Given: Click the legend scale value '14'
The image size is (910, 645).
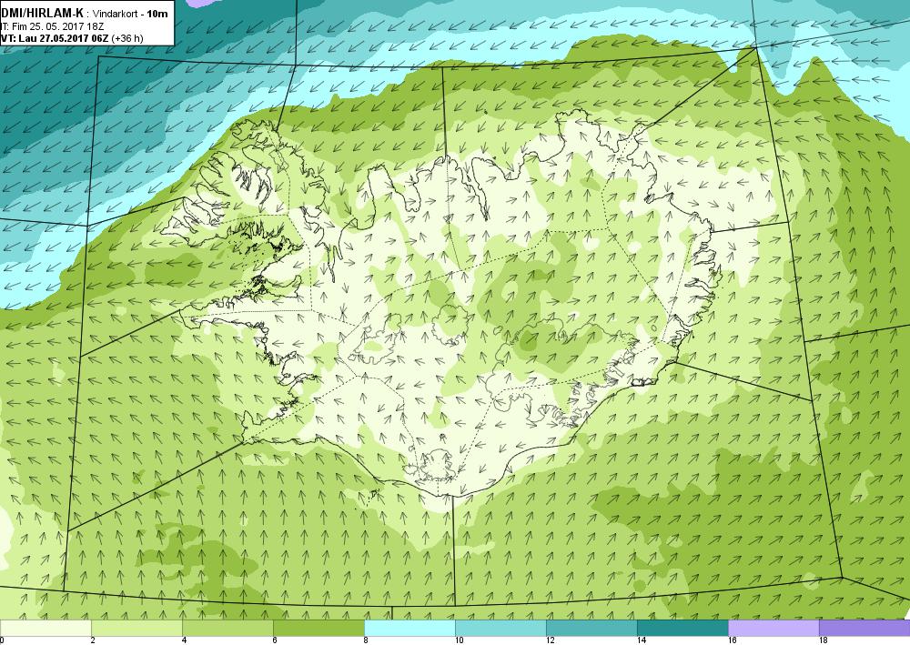Looking at the screenshot, I should [642, 640].
